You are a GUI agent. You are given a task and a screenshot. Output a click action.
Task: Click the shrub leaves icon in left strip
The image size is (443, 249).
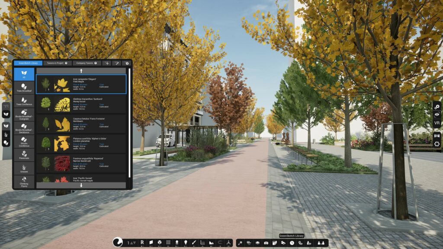(6, 143)
